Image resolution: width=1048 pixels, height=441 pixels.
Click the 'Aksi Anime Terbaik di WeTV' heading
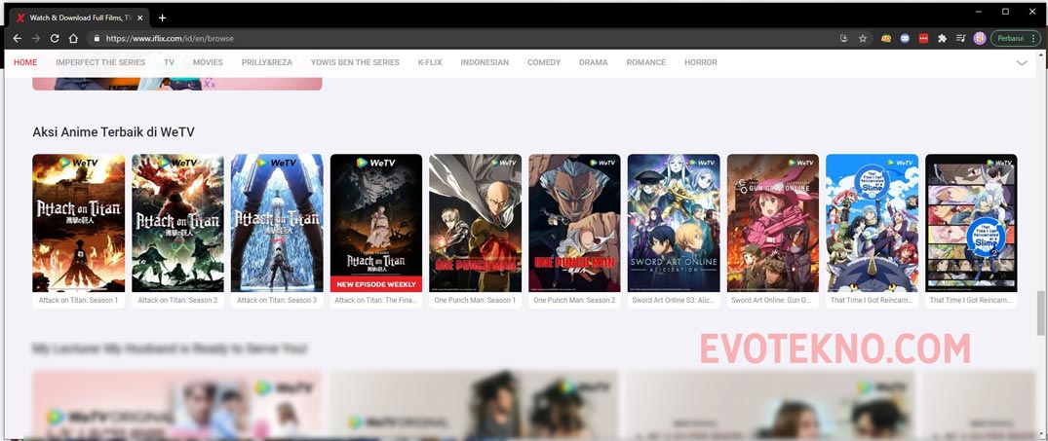coord(114,132)
